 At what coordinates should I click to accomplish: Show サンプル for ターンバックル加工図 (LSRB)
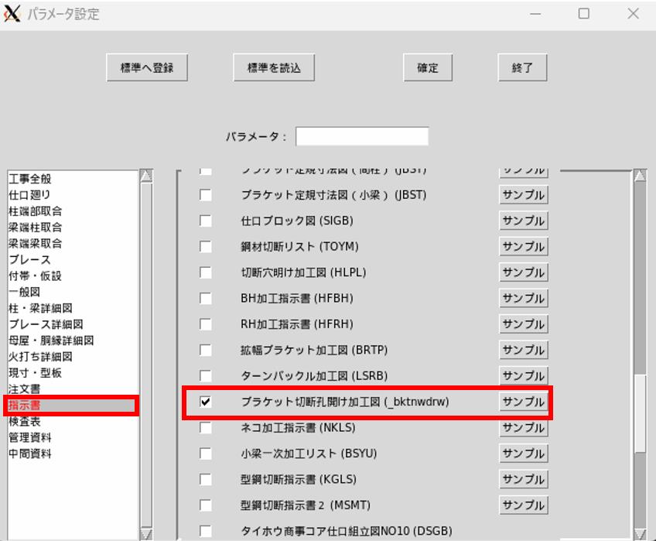coord(524,375)
